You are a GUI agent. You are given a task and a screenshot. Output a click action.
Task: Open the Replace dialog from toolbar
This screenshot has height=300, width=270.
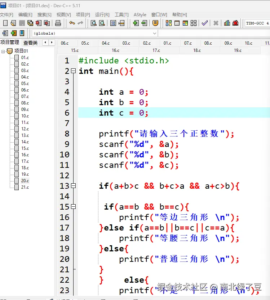102,23
